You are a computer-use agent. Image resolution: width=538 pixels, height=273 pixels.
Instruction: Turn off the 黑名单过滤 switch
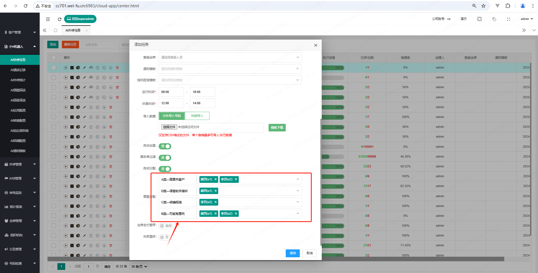coord(165,158)
